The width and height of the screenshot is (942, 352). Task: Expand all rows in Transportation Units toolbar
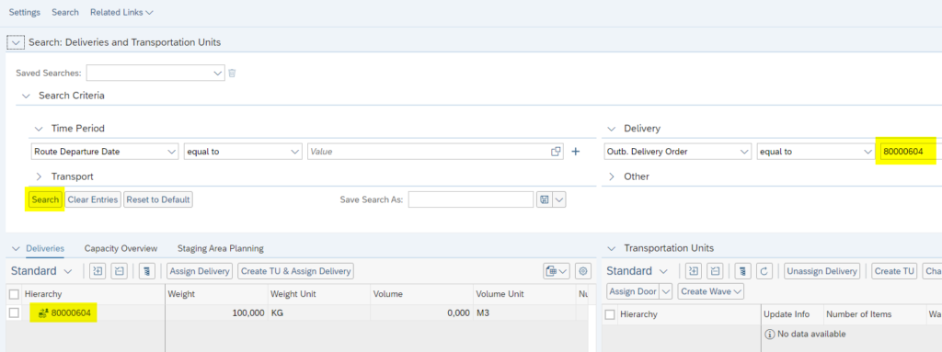click(x=694, y=271)
